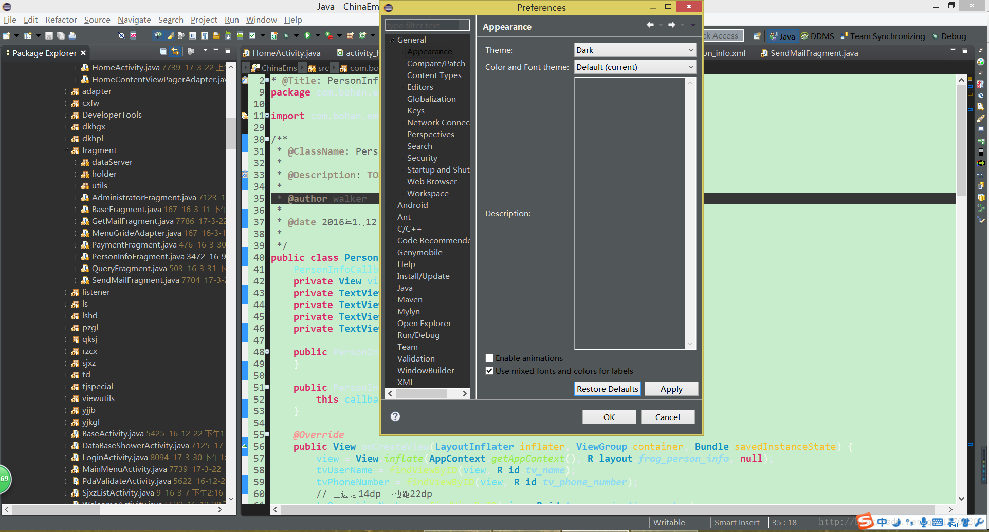The height and width of the screenshot is (532, 989).
Task: Select Keys under General preferences
Action: (416, 111)
